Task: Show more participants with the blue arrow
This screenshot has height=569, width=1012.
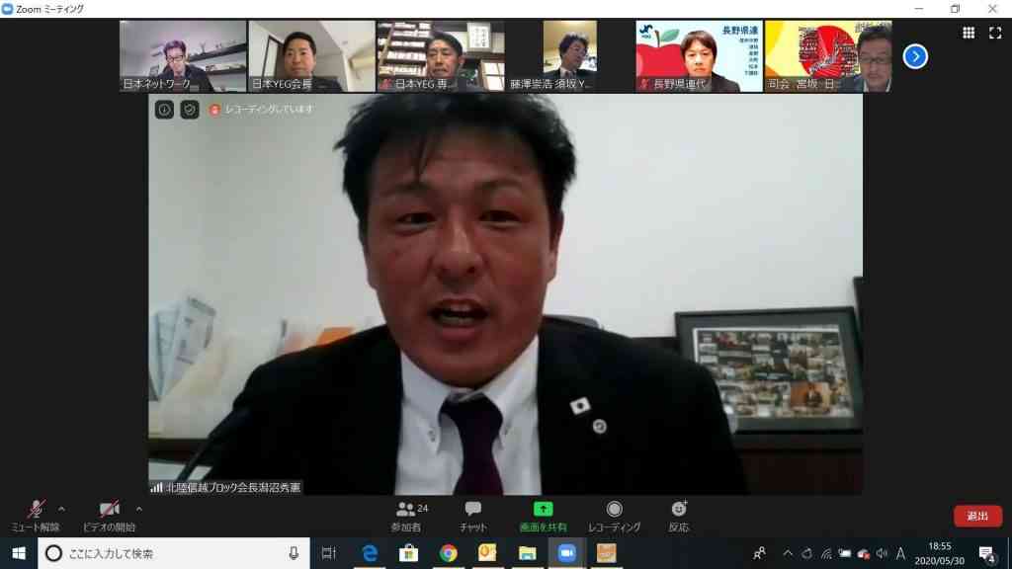Action: [915, 56]
